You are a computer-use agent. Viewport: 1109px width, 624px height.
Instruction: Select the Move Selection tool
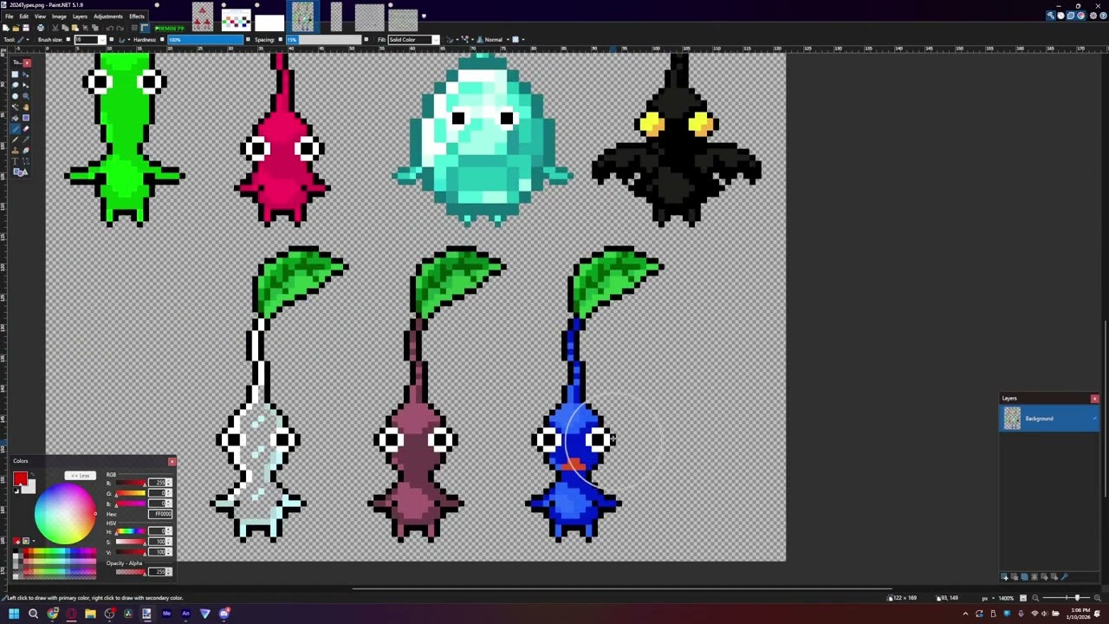click(x=26, y=85)
